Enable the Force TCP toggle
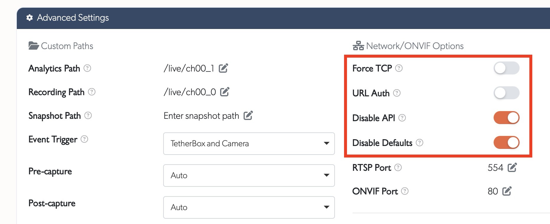The height and width of the screenshot is (224, 550). click(x=506, y=68)
